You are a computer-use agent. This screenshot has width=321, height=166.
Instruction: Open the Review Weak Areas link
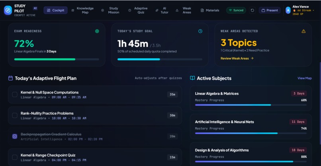pos(237,58)
